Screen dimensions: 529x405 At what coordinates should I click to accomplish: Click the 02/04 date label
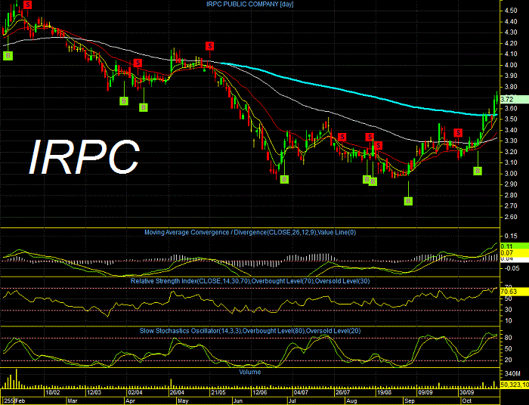click(x=135, y=392)
